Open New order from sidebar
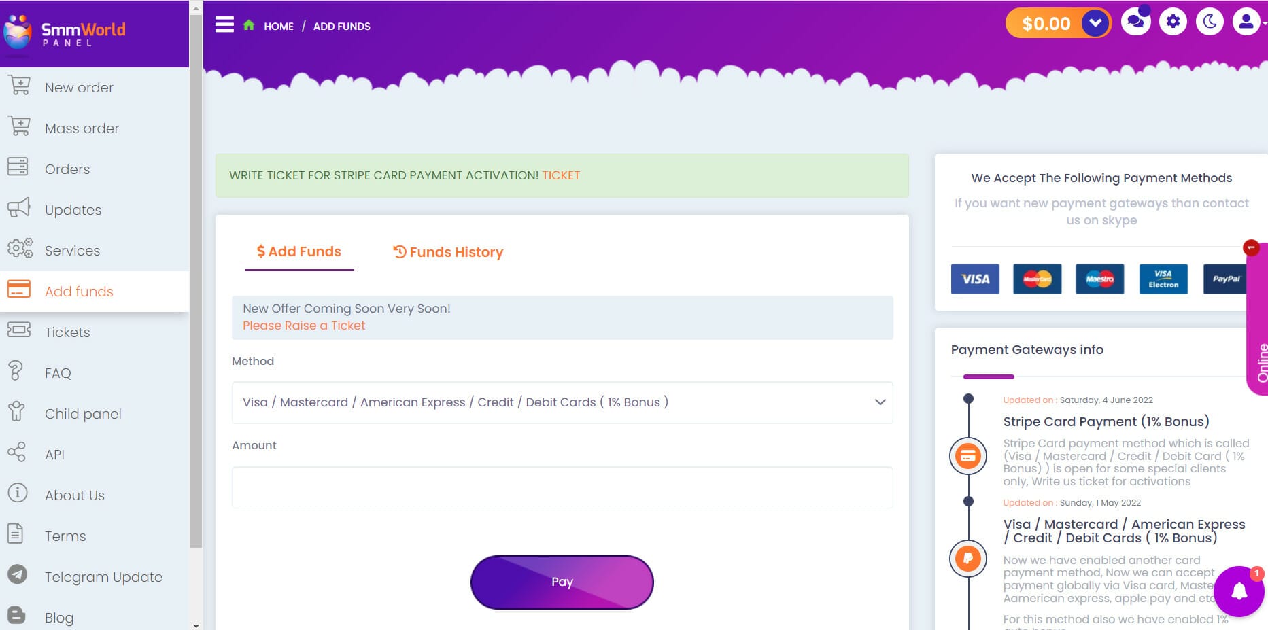Viewport: 1268px width, 630px height. (79, 88)
